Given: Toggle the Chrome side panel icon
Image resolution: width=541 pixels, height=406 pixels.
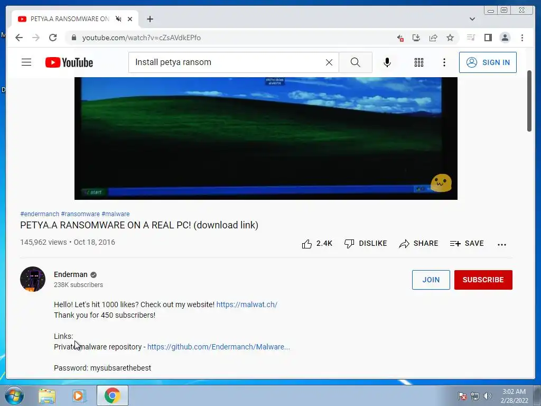Looking at the screenshot, I should [488, 38].
